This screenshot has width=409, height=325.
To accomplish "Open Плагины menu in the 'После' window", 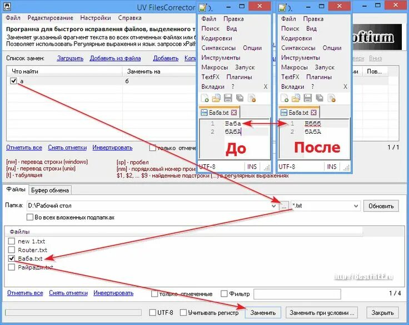I will click(x=319, y=77).
